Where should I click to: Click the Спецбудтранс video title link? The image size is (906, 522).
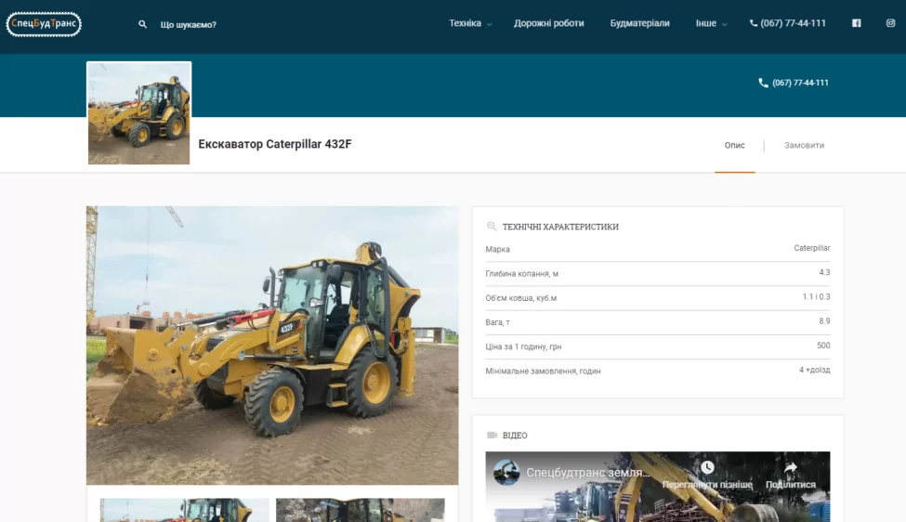tap(588, 473)
